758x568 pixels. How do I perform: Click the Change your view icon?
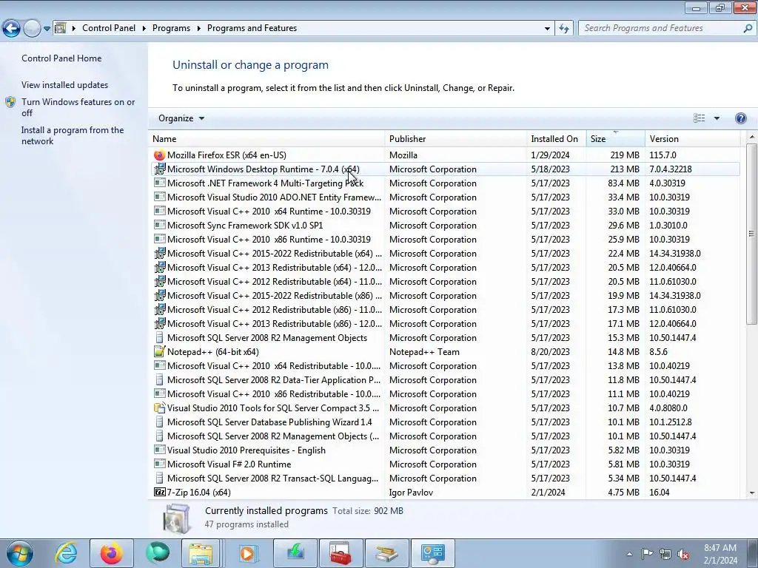(x=699, y=118)
